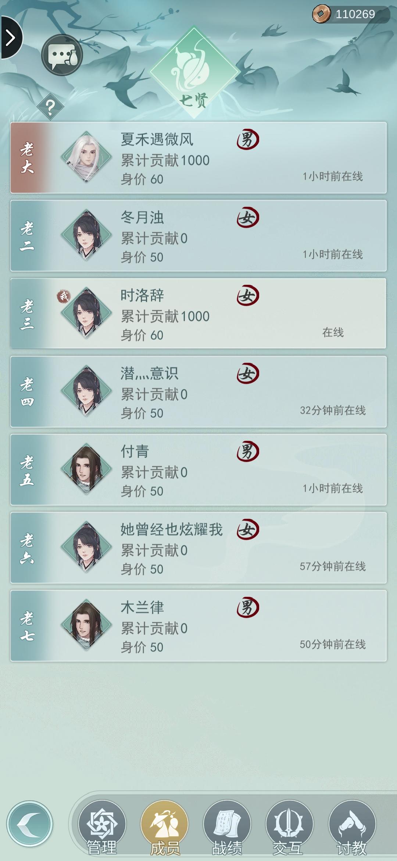Image resolution: width=397 pixels, height=861 pixels.
Task: Select avatar of 时洛辞
Action: 86,313
